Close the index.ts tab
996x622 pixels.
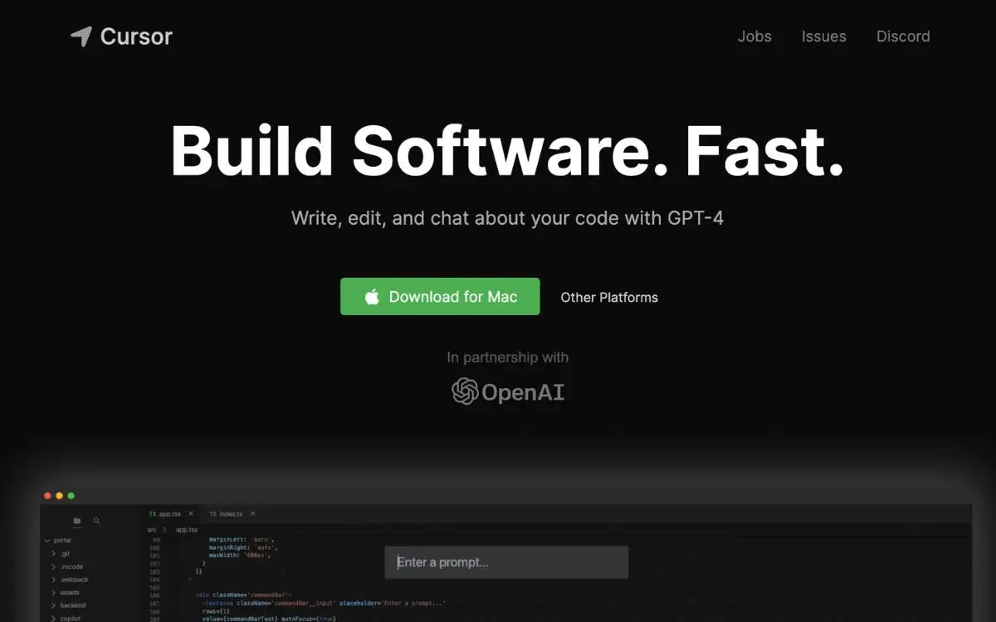252,514
